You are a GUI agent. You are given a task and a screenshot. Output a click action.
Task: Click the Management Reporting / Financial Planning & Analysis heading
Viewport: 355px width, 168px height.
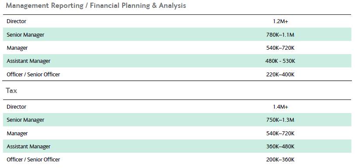point(96,6)
